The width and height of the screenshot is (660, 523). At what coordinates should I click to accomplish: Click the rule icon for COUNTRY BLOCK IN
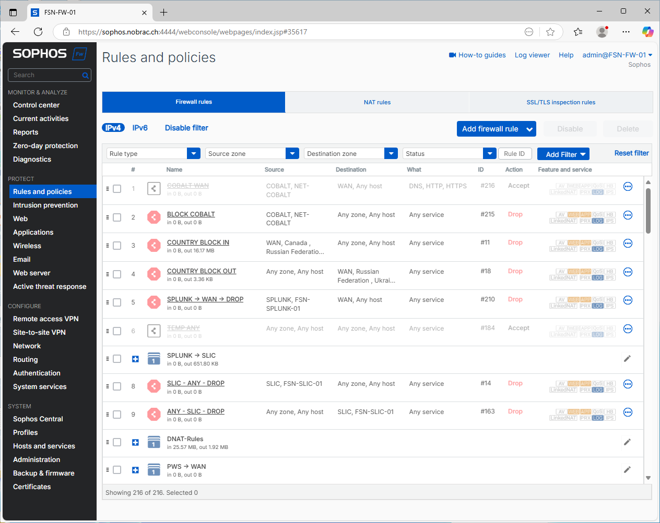coord(154,245)
